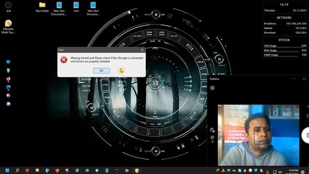Select the This PC monitor desktop icon

tap(8, 62)
